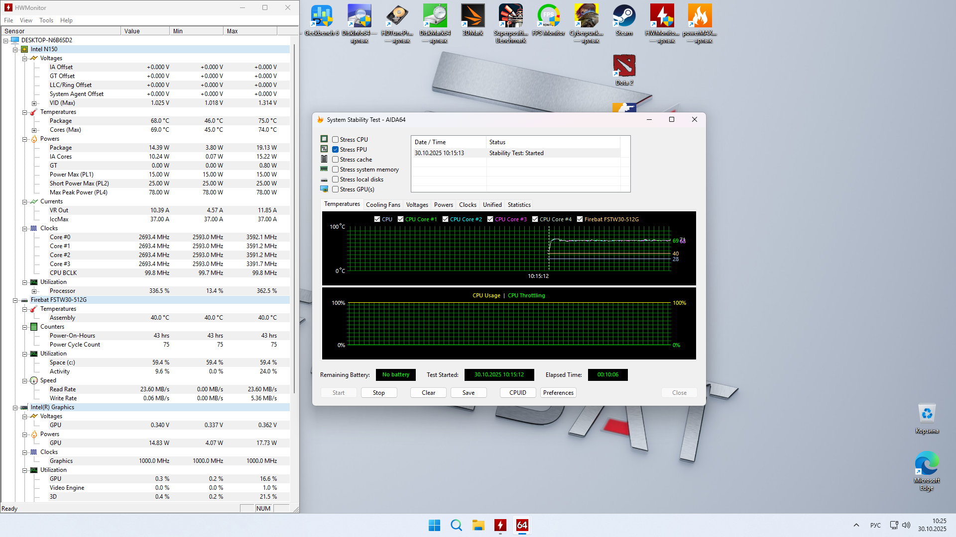Click the HWMonitor vertical scrollbar
The image size is (956, 537).
coord(294,219)
